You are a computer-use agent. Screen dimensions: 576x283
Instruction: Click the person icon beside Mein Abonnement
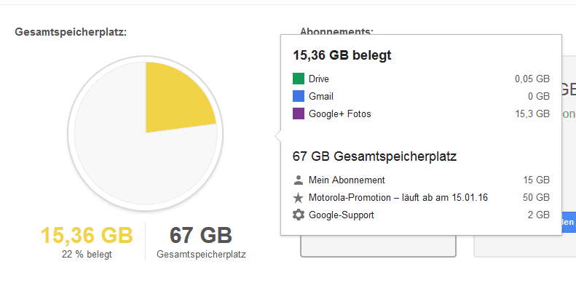pos(299,180)
